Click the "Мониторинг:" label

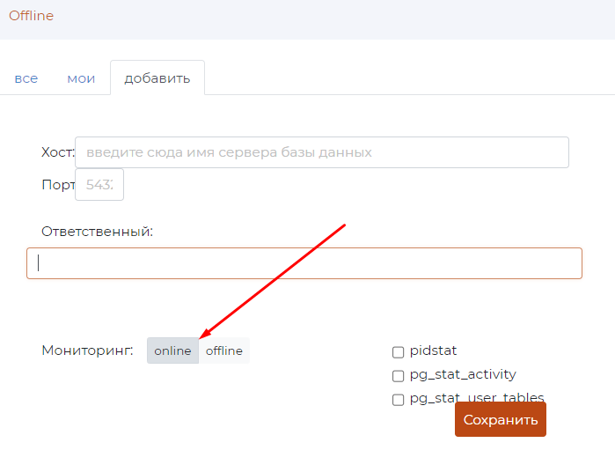coord(87,350)
